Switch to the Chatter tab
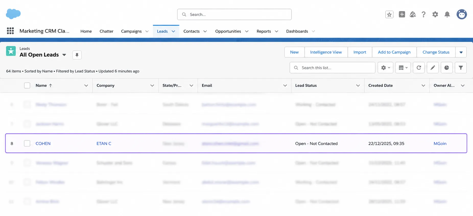Image resolution: width=473 pixels, height=216 pixels. click(107, 31)
